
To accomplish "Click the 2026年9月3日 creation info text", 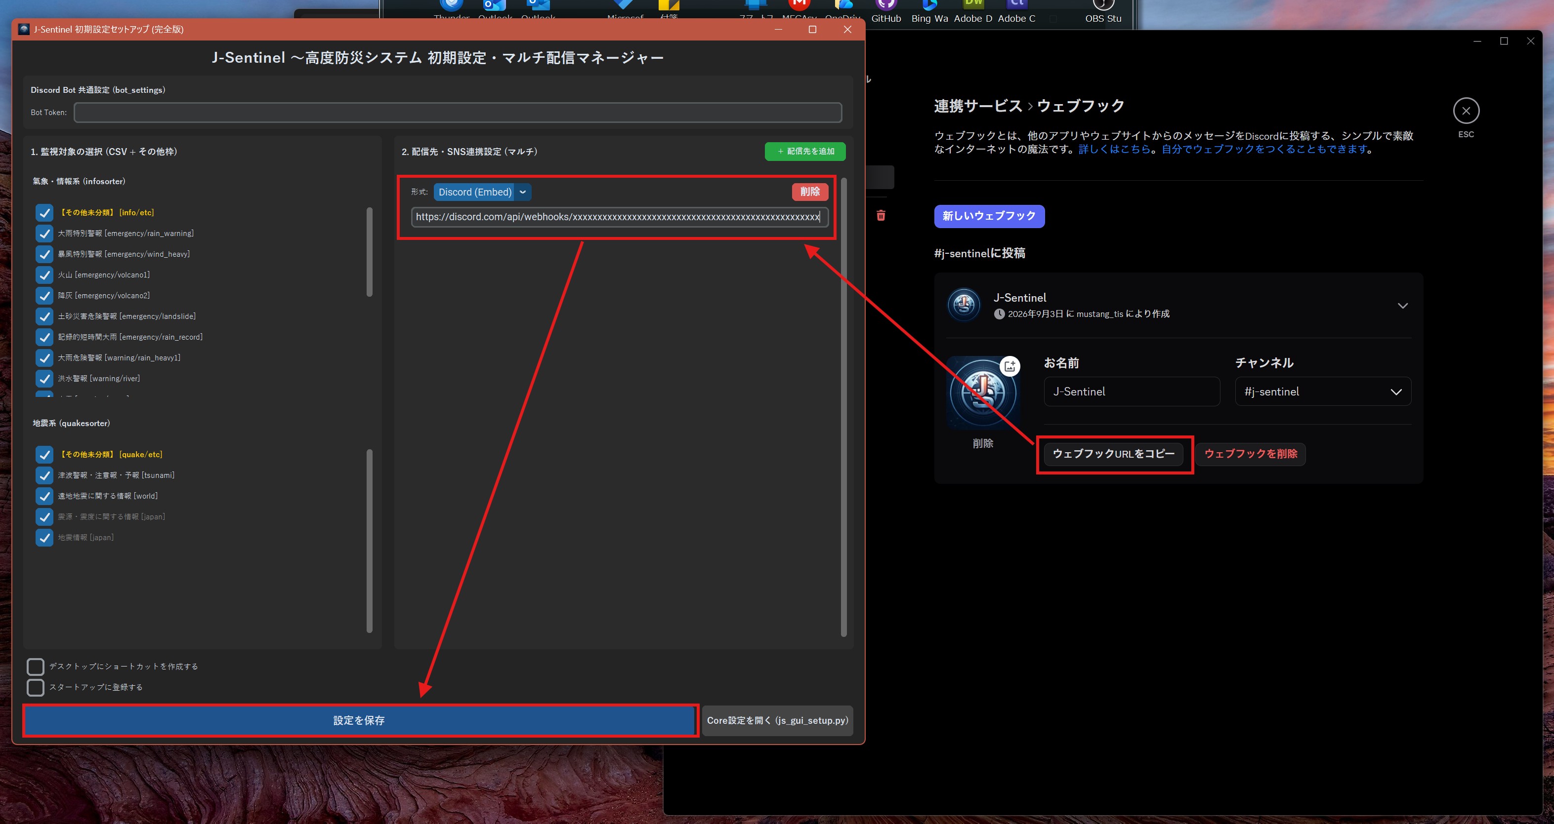I will pyautogui.click(x=1088, y=314).
